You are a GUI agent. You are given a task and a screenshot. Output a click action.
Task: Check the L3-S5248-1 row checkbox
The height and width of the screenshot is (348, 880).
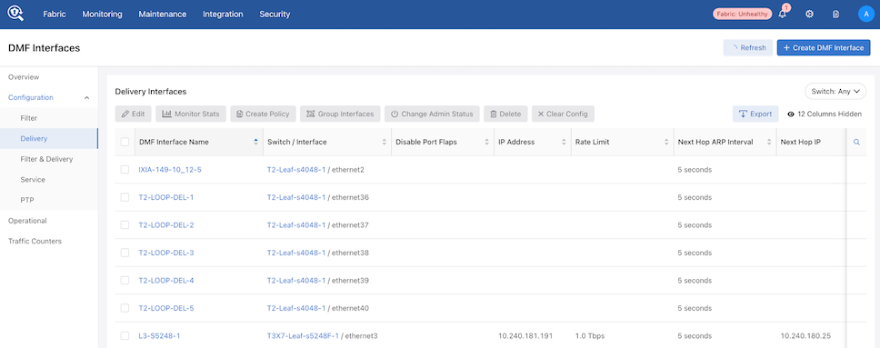click(x=125, y=335)
